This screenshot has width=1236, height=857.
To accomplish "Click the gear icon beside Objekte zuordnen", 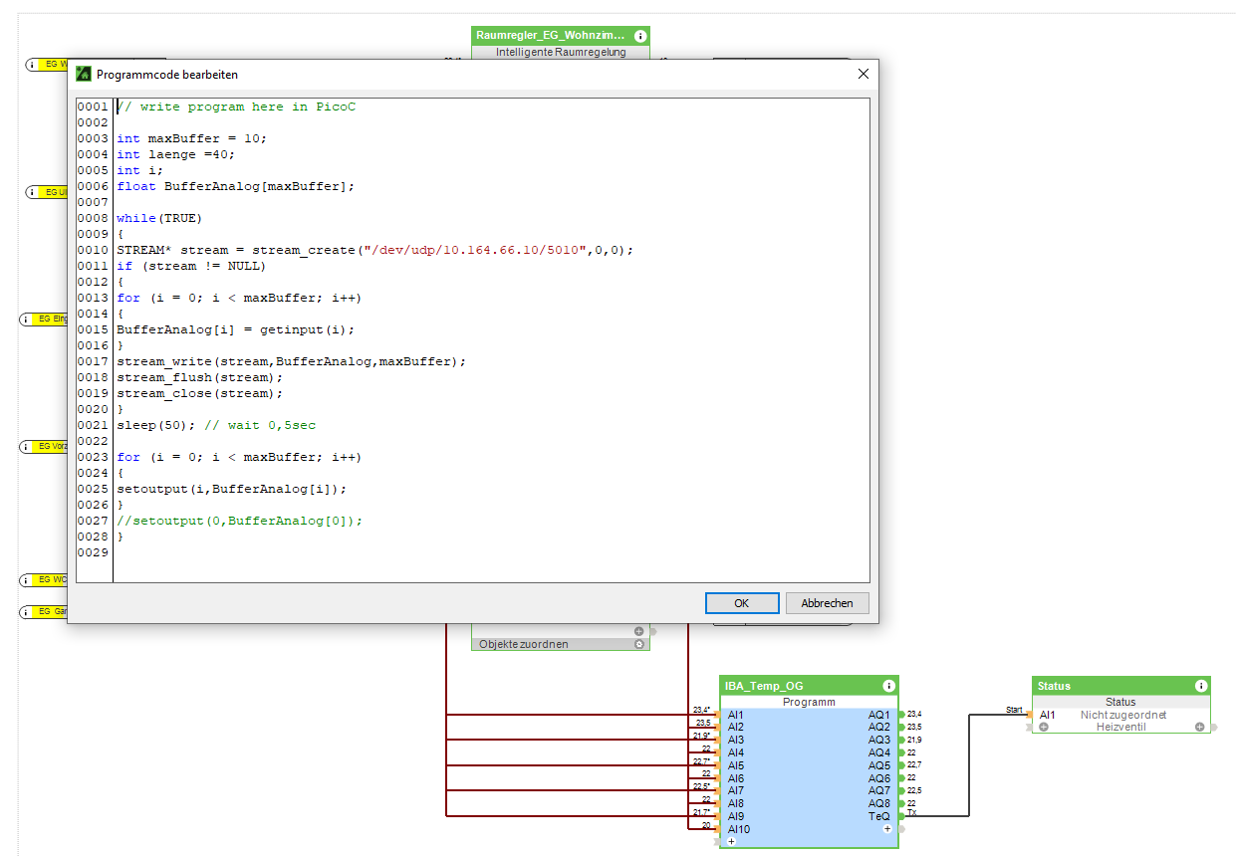I will point(639,644).
